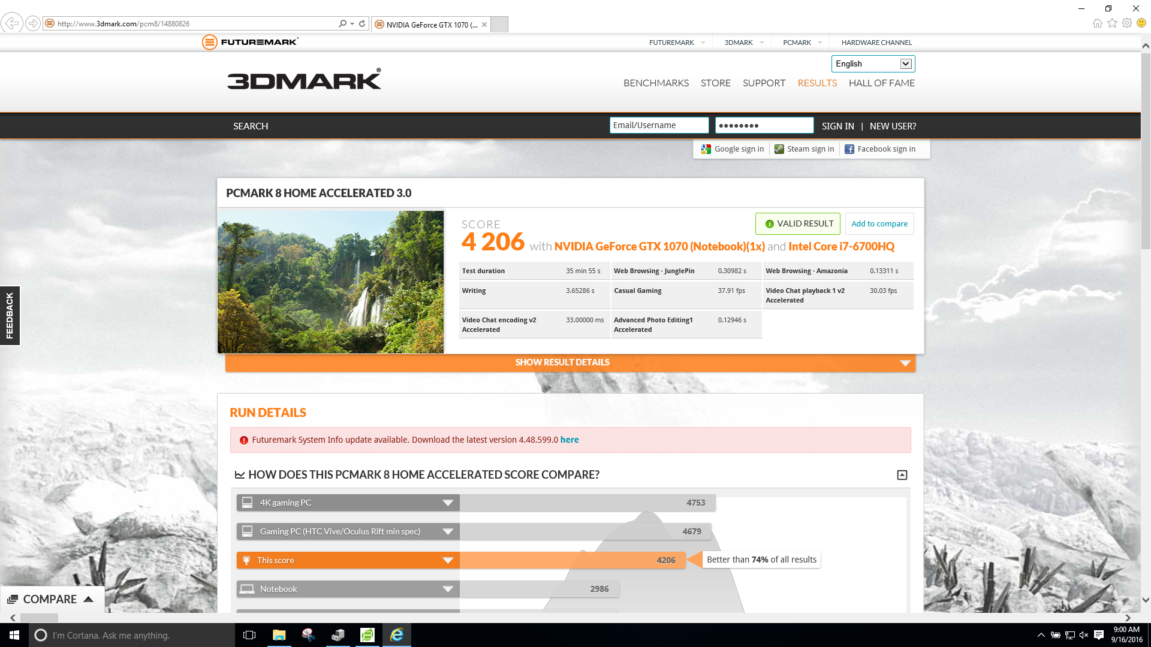Click the green taskbar app icon
1151x647 pixels.
tap(367, 635)
